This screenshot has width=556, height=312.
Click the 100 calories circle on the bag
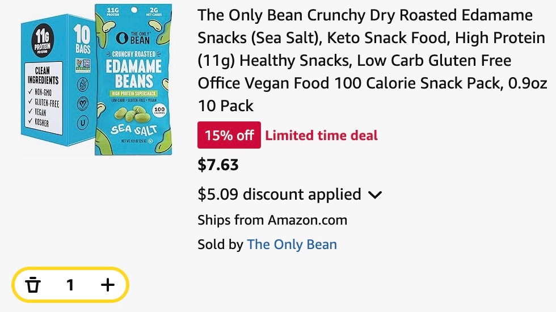159,111
